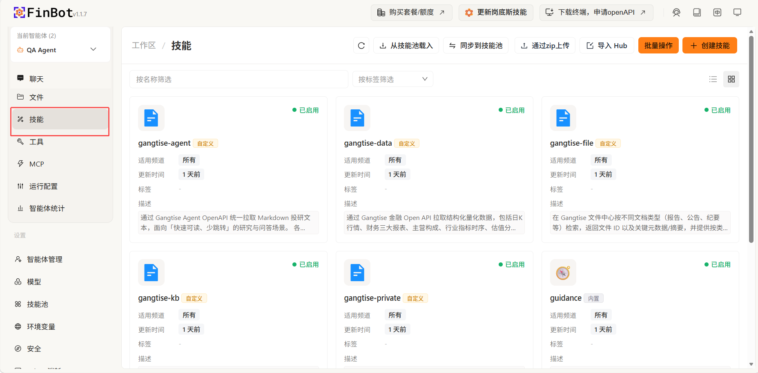
Task: Click gangtise-file 已启用 status
Action: pos(718,110)
